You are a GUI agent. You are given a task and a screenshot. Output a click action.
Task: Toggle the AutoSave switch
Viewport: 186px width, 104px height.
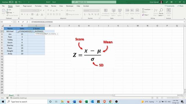(11, 2)
